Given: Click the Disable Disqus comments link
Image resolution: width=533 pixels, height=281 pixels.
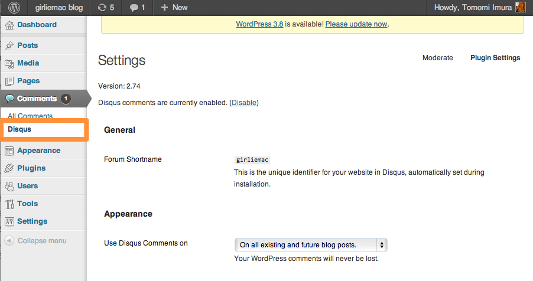Looking at the screenshot, I should point(244,103).
